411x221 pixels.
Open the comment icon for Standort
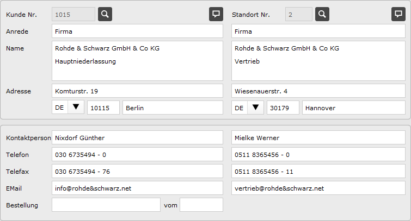click(398, 14)
